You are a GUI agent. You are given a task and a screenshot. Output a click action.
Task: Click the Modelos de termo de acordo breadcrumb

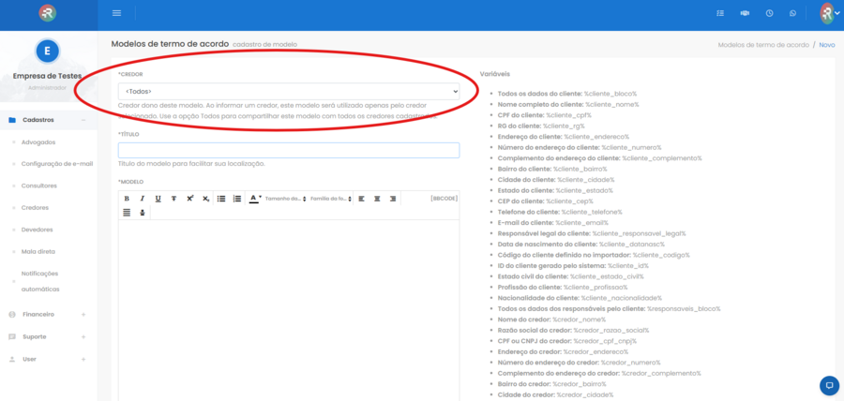(763, 45)
